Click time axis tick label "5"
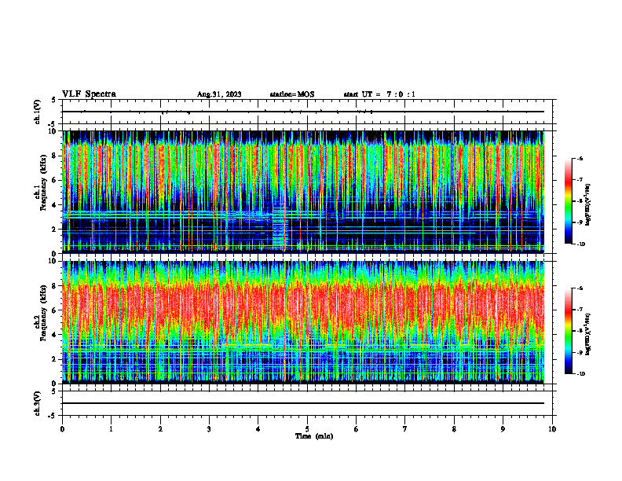 [307, 429]
